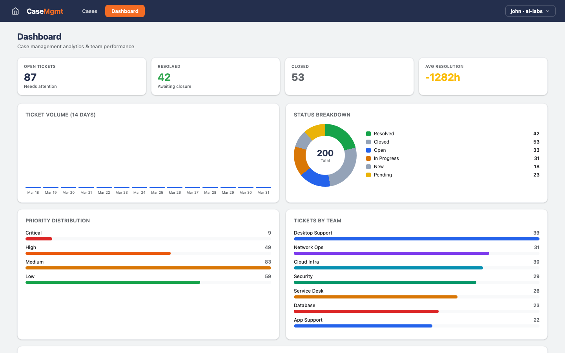The height and width of the screenshot is (353, 565).
Task: Click the CaseMgmt logo
Action: (x=45, y=11)
